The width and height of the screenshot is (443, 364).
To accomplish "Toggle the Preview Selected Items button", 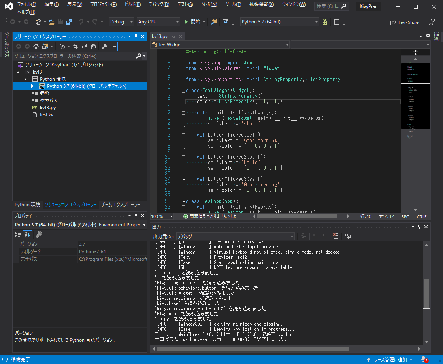I will [113, 46].
